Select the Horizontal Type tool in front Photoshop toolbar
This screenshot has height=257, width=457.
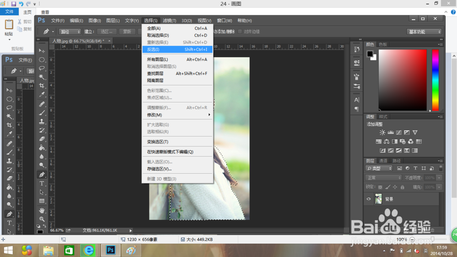point(42,183)
